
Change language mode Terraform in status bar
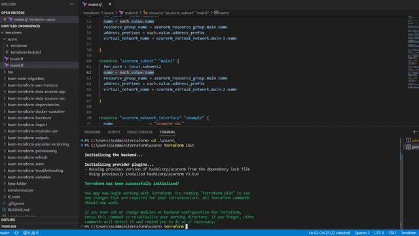click(x=409, y=233)
